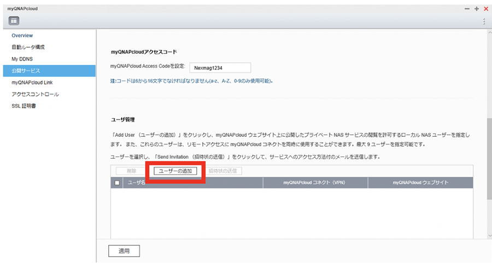Select the 公開サービス sidebar item

click(x=49, y=71)
